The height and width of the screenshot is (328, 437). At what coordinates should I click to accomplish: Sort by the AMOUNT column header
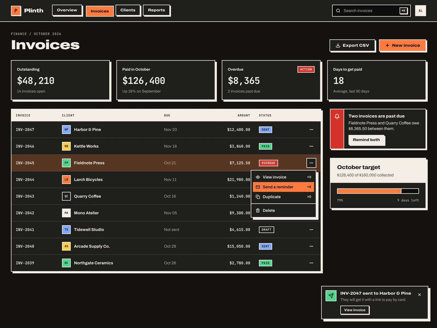click(x=244, y=115)
